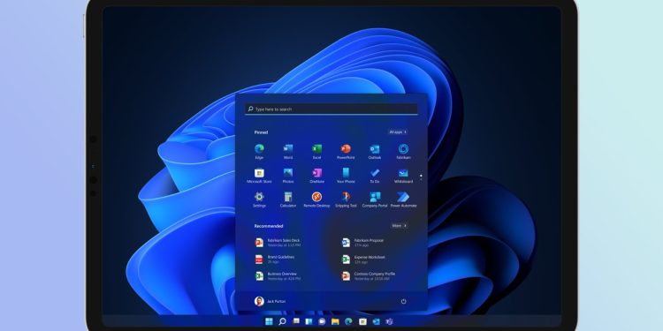Screen dimensions: 663x331
Task: Open Task View on the taskbar
Action: [296, 321]
